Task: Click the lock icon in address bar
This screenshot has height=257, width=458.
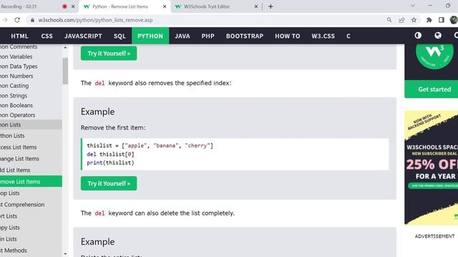Action: click(32, 20)
